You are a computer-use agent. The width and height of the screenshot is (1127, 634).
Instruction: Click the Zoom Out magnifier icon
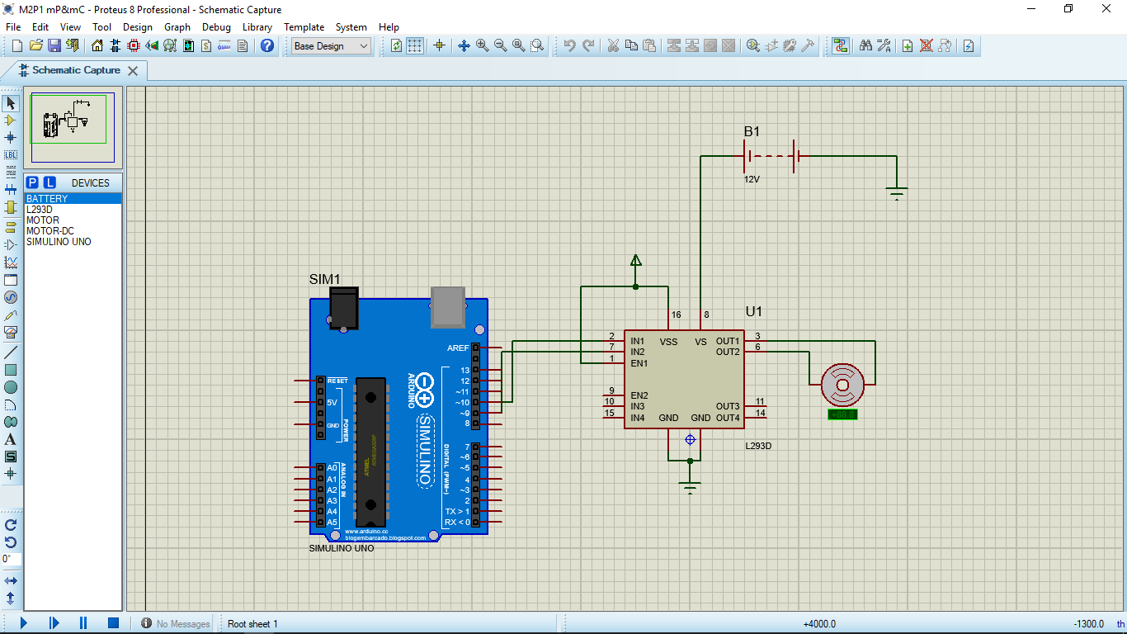pyautogui.click(x=500, y=46)
